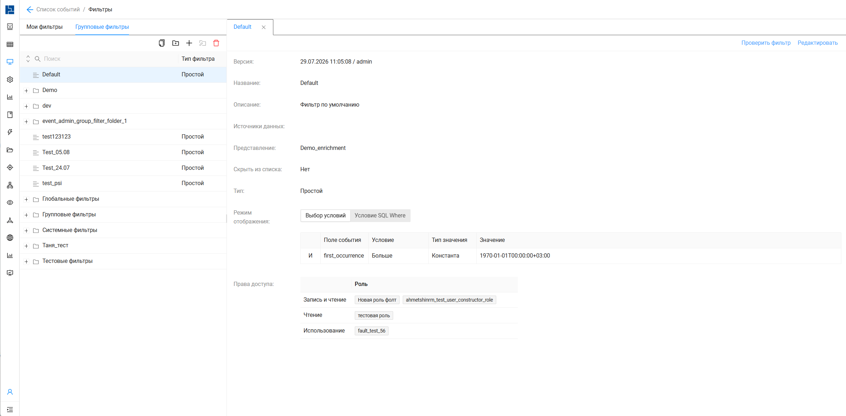Switch to Условие SQL Where mode
This screenshot has height=416, width=846.
pyautogui.click(x=380, y=216)
